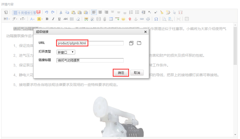Toggle italic formatting

click(53, 19)
